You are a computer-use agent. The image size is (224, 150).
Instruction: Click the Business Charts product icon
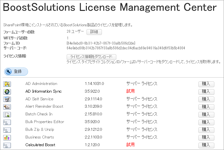point(7,138)
